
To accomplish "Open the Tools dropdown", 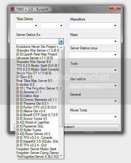I will (93, 70).
